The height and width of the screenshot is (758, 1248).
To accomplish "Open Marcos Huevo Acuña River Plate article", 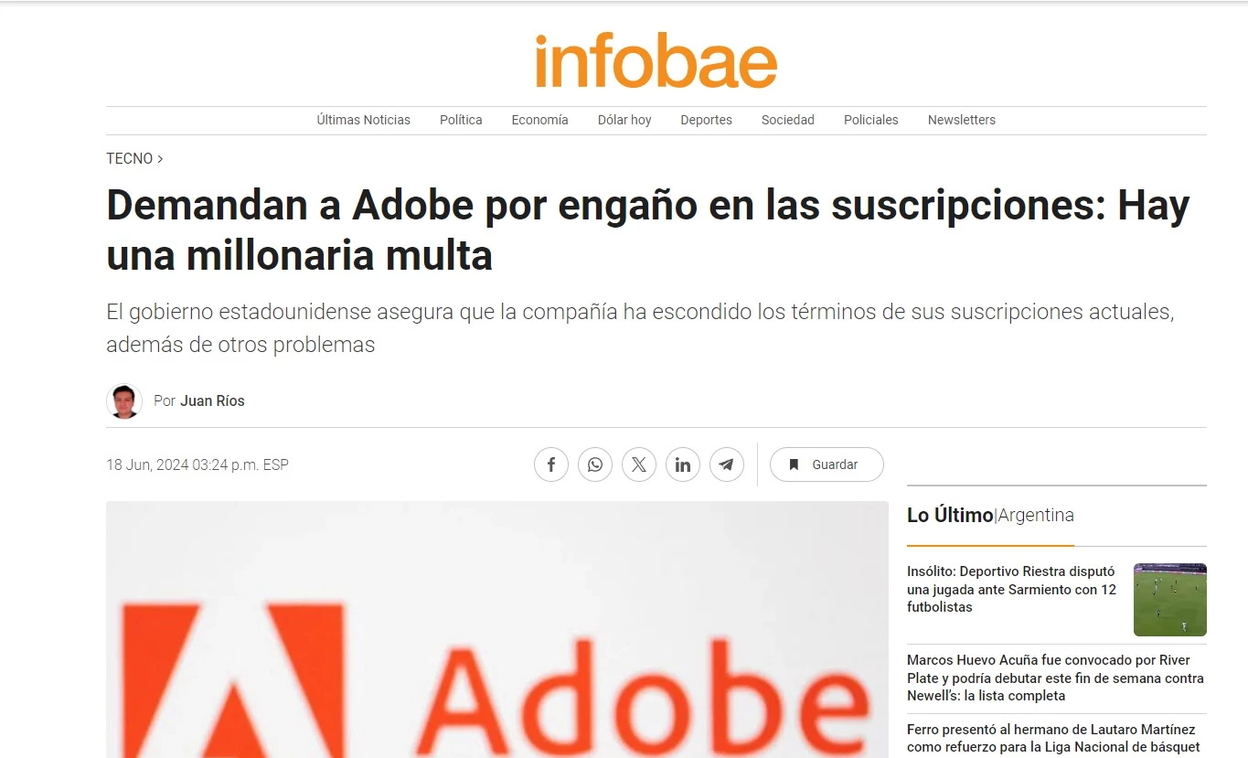I will pyautogui.click(x=1055, y=678).
